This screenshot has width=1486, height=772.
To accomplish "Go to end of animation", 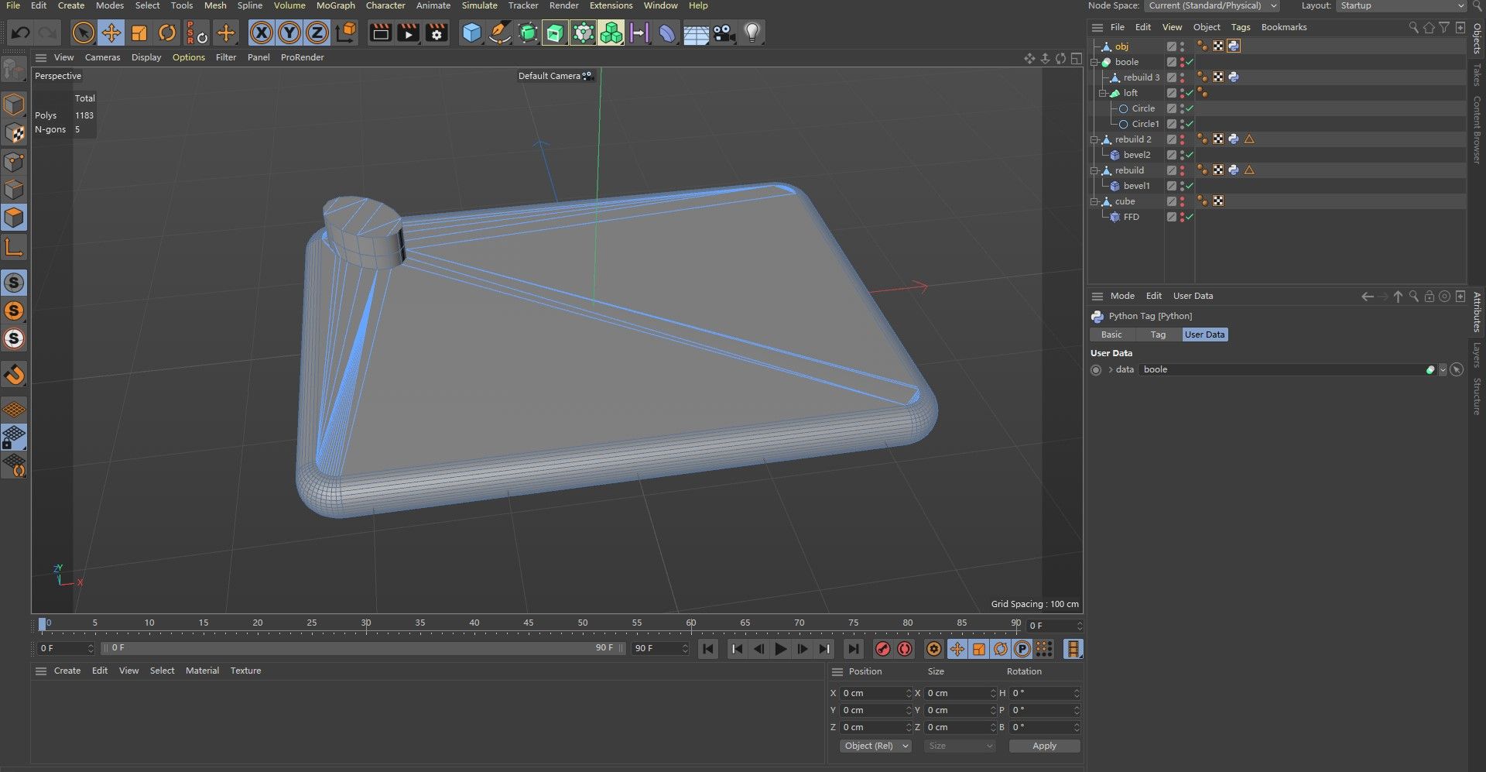I will [x=853, y=649].
